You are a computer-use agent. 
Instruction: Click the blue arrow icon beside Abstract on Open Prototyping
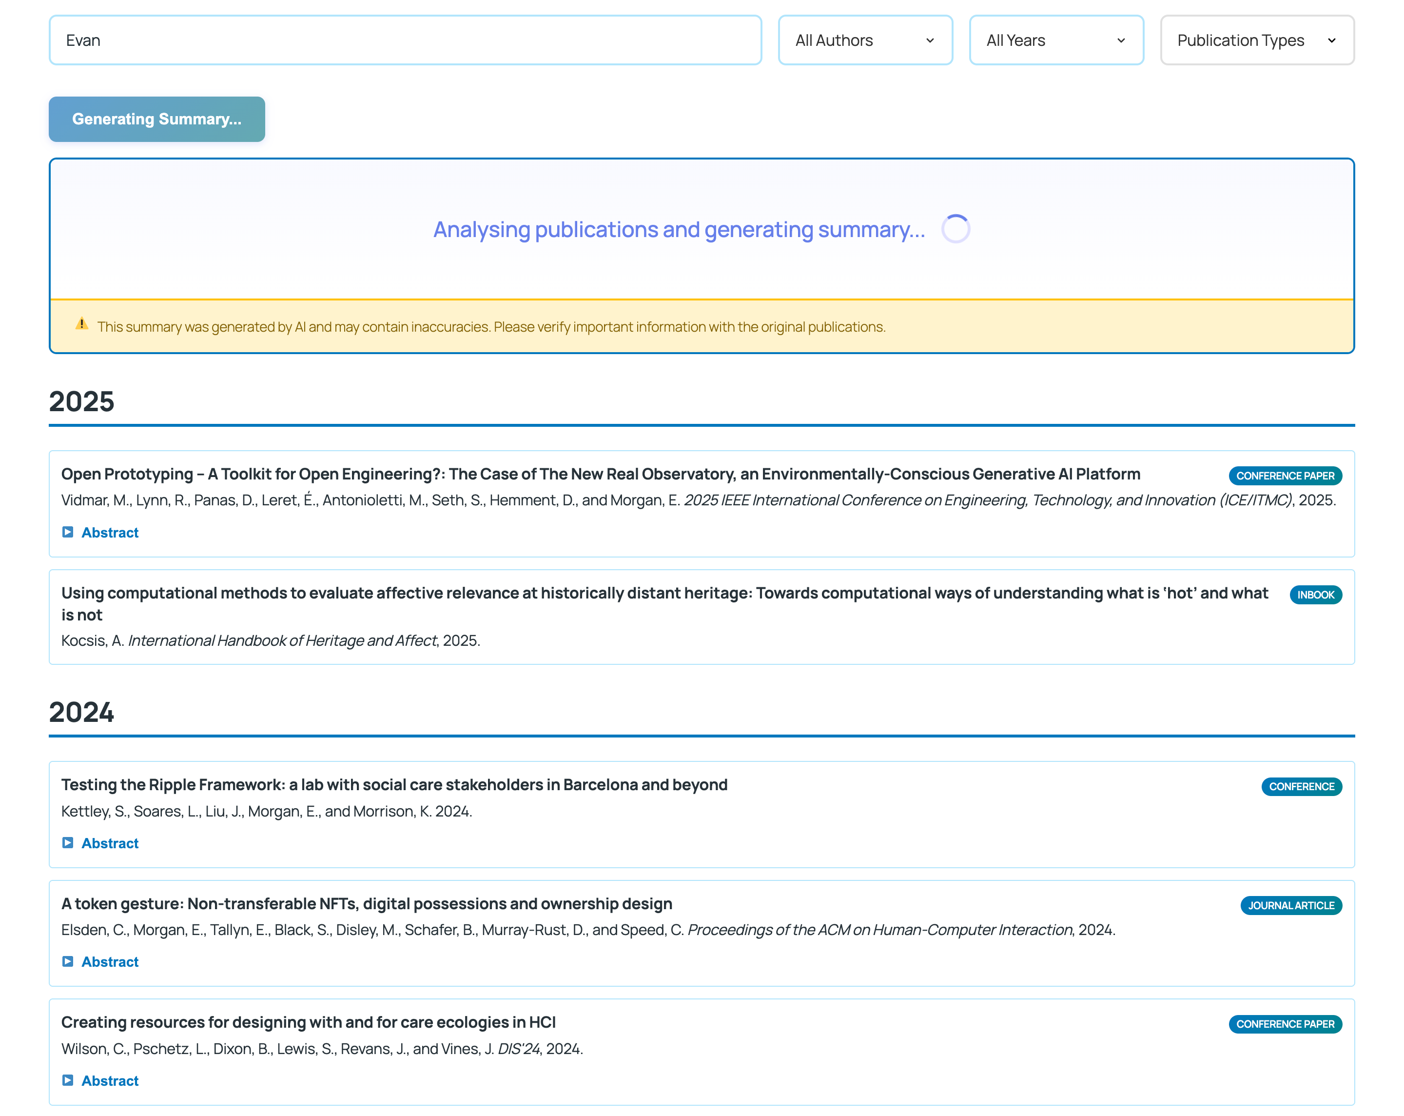[68, 532]
